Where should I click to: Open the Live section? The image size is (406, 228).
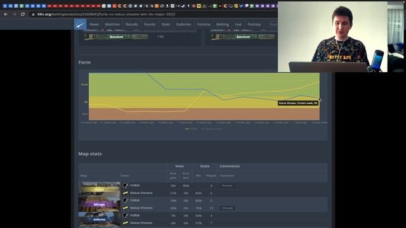(238, 24)
